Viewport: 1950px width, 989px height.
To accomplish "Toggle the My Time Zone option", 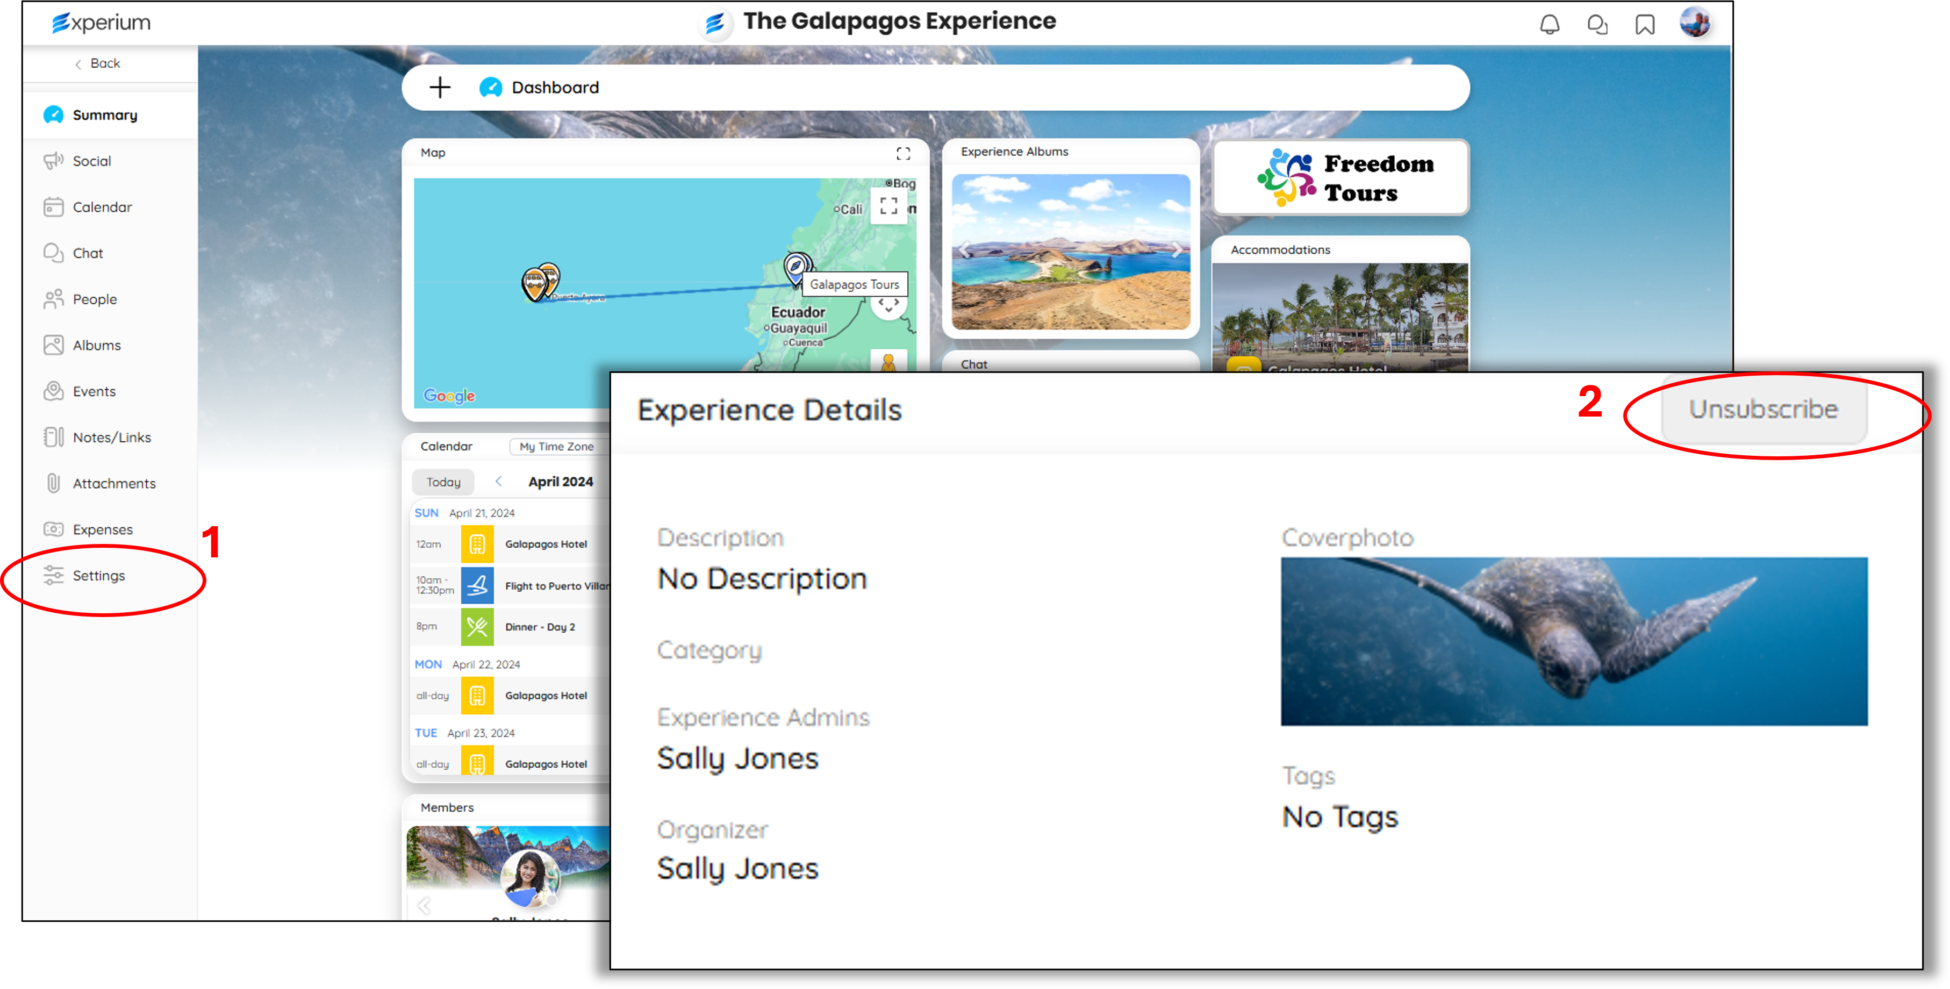I will (x=556, y=447).
